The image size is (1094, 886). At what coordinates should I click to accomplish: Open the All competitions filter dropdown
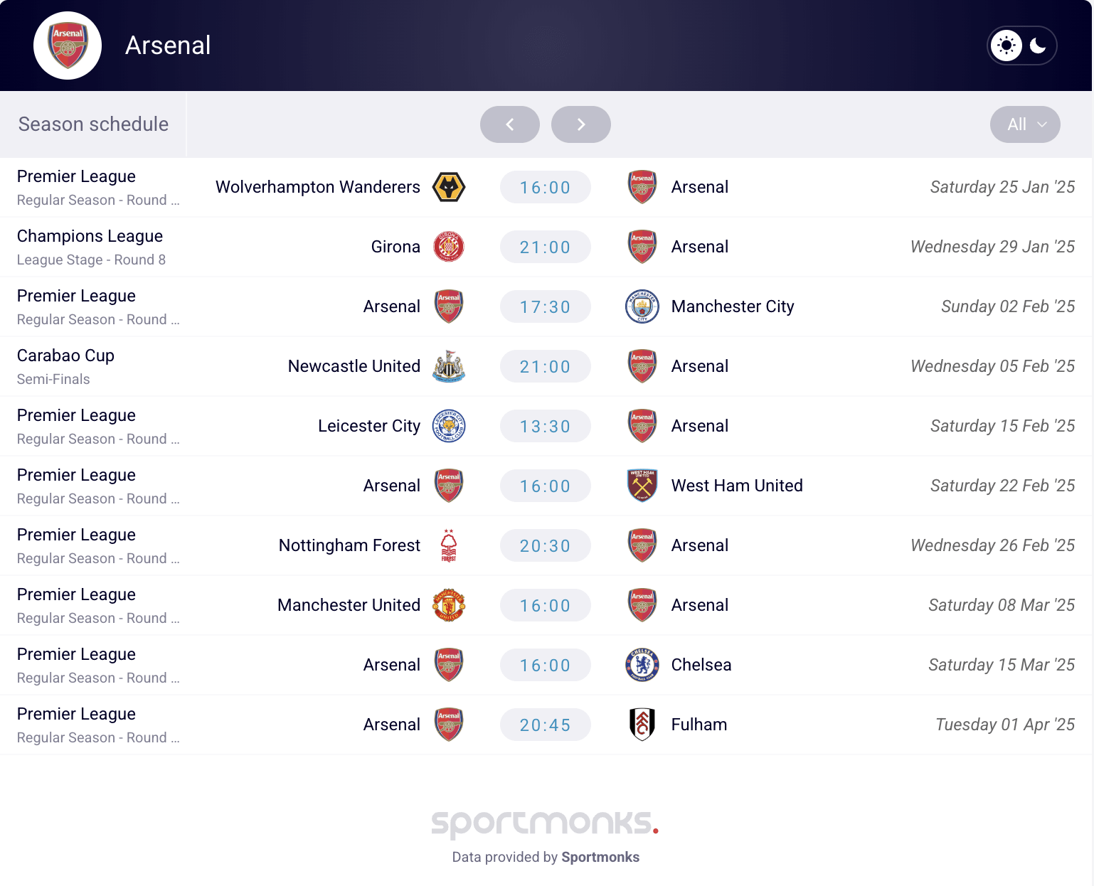(x=1025, y=124)
